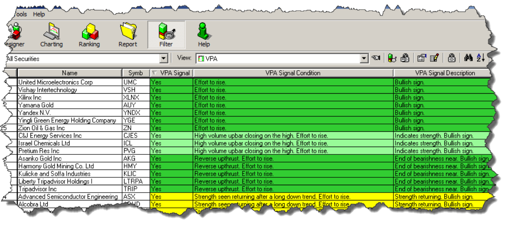Select Vishay Intertechnology name cell
Image resolution: width=509 pixels, height=225 pixels.
coord(69,90)
